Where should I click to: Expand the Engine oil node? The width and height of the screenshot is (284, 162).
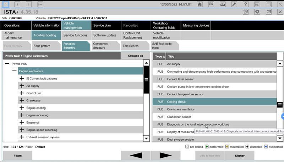pos(22,122)
